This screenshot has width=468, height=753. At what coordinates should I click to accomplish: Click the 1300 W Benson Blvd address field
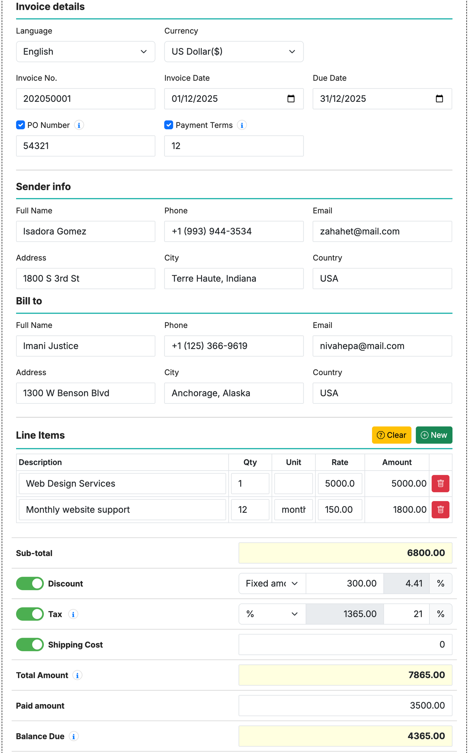pos(86,393)
